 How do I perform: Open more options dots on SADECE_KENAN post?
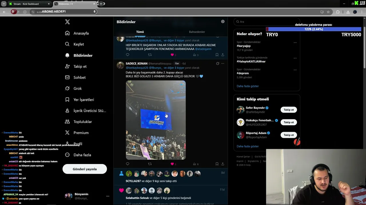point(223,63)
